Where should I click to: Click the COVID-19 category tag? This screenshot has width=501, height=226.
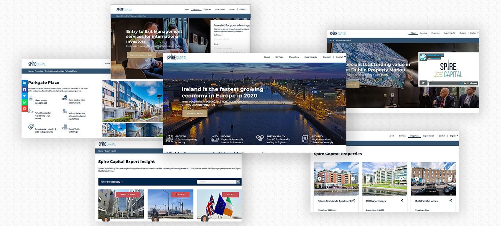tap(180, 194)
